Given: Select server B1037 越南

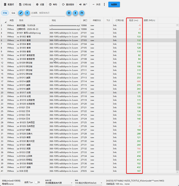Looking at the screenshot, I should tap(88, 167).
